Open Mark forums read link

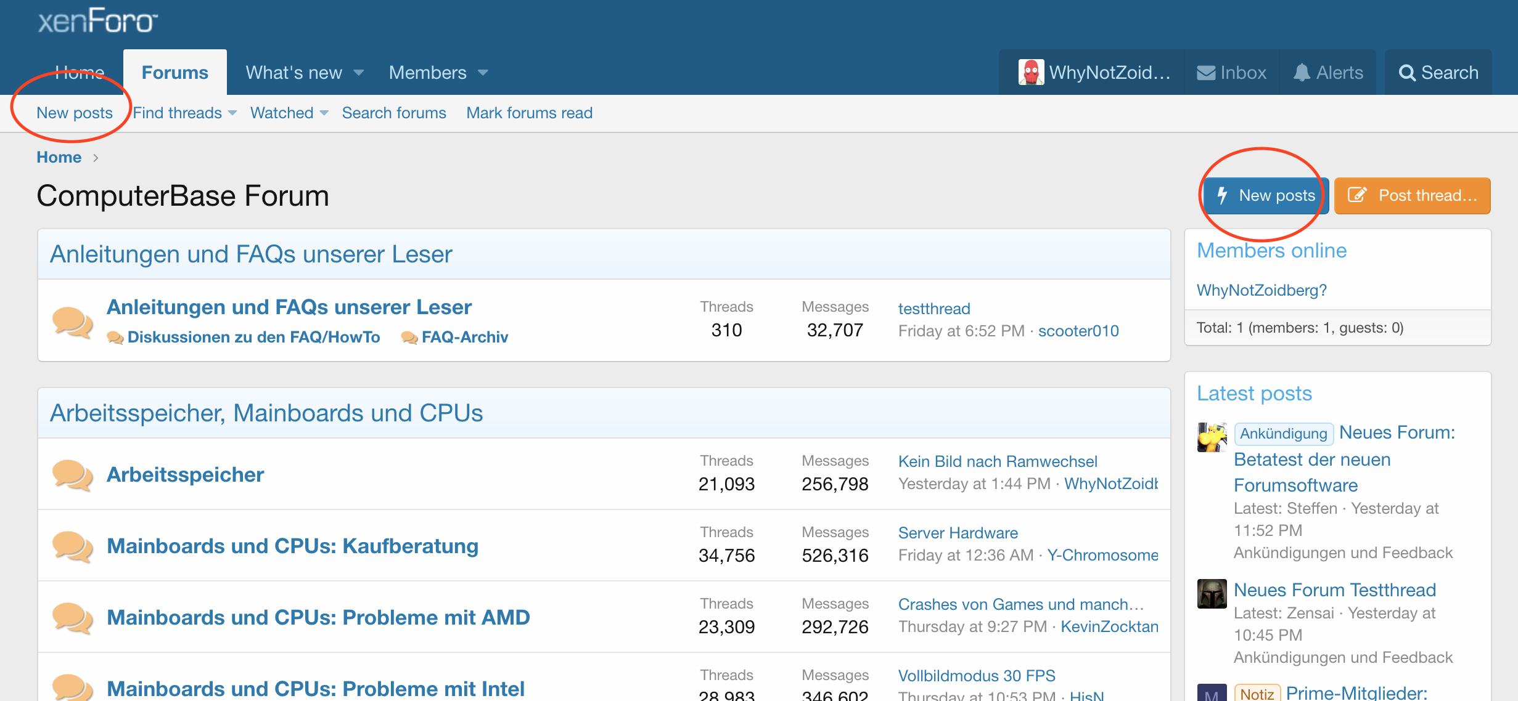pos(529,113)
